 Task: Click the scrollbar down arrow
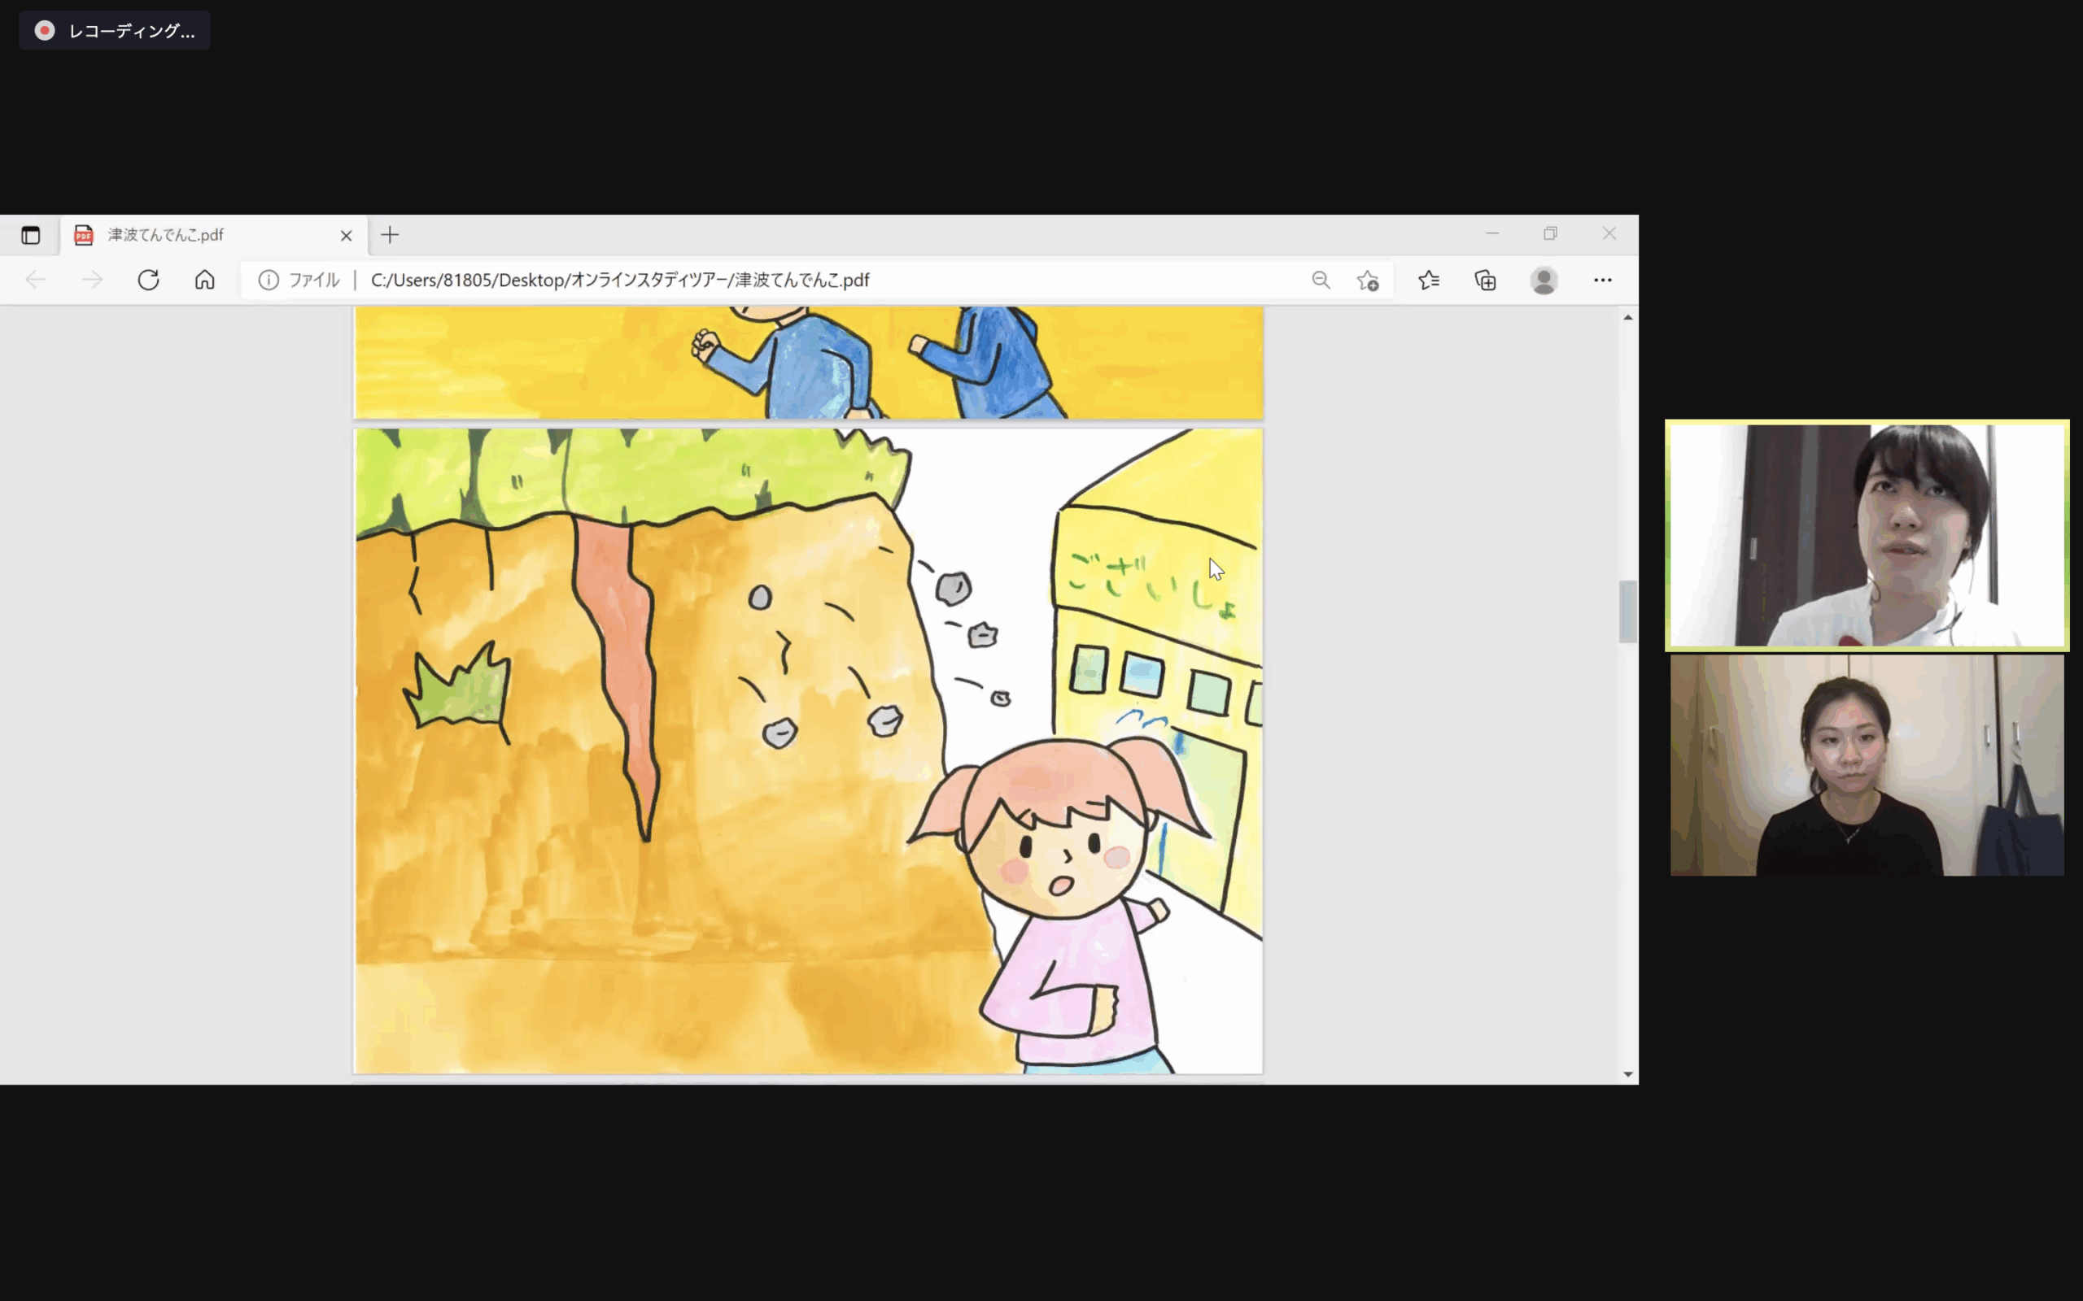click(1627, 1074)
